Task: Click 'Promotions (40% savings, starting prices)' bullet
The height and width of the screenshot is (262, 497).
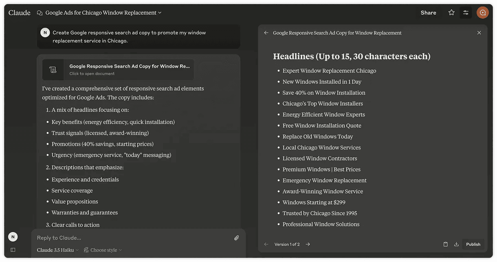Action: click(102, 144)
